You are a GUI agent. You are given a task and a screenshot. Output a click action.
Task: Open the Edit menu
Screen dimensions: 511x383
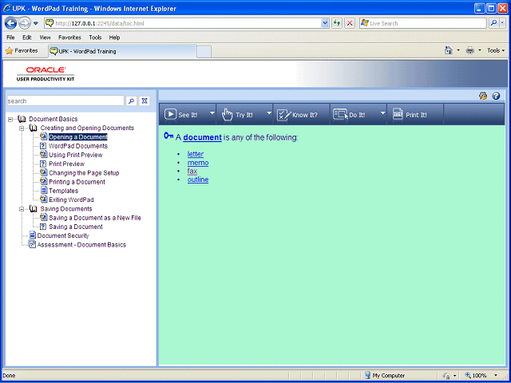point(26,38)
